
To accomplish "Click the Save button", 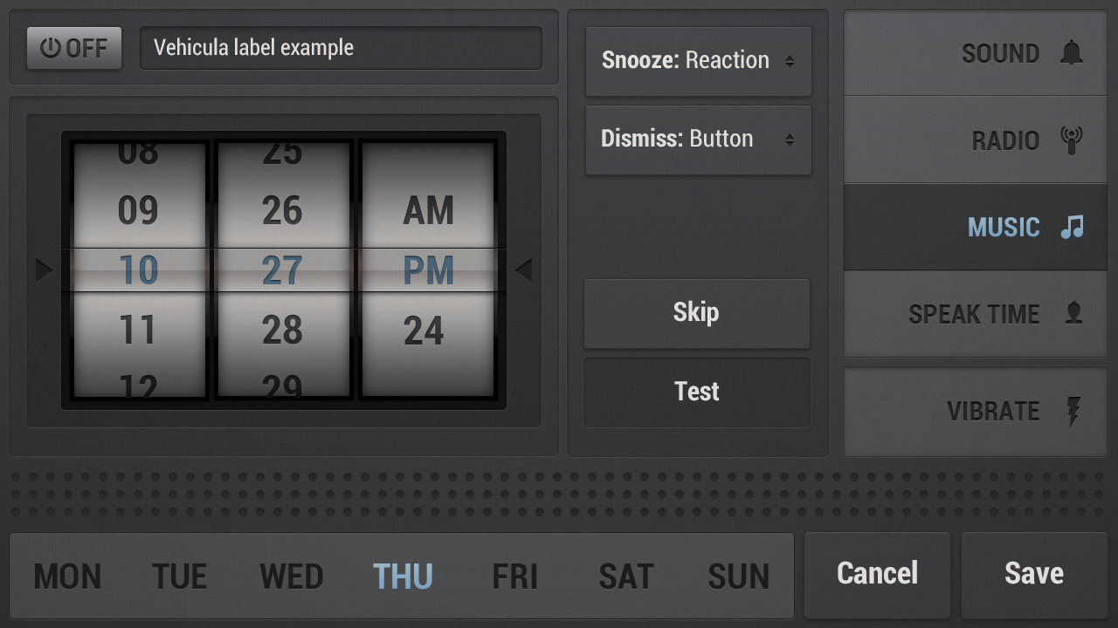I will [x=1034, y=574].
